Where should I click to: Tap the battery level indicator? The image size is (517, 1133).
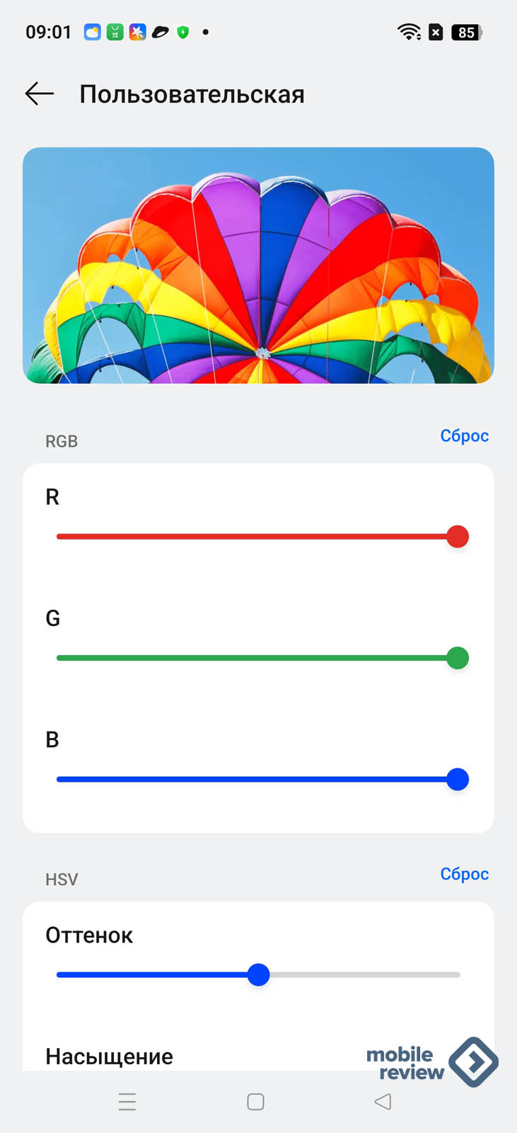(467, 32)
